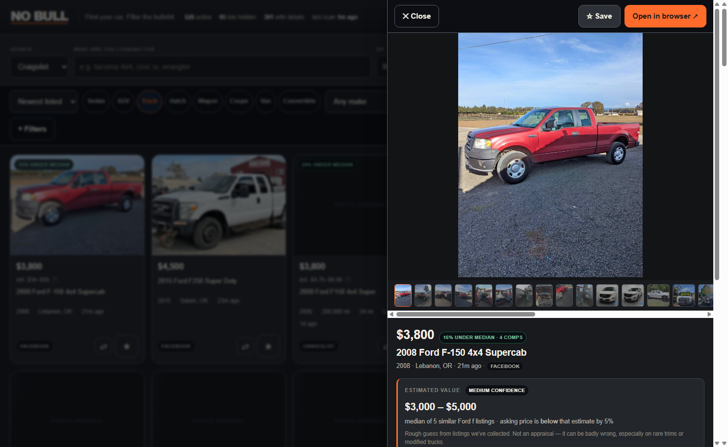This screenshot has height=447, width=728.
Task: Click the main red F-150 photo
Action: pyautogui.click(x=550, y=155)
